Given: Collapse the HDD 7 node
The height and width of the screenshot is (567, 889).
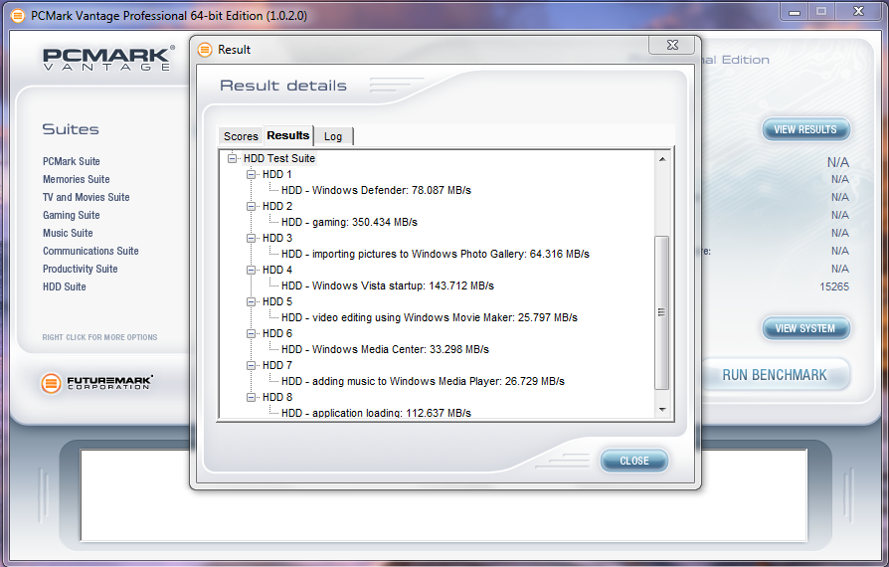Looking at the screenshot, I should [251, 365].
